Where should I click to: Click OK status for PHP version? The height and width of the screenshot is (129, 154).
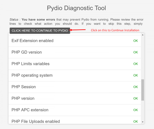(136, 98)
